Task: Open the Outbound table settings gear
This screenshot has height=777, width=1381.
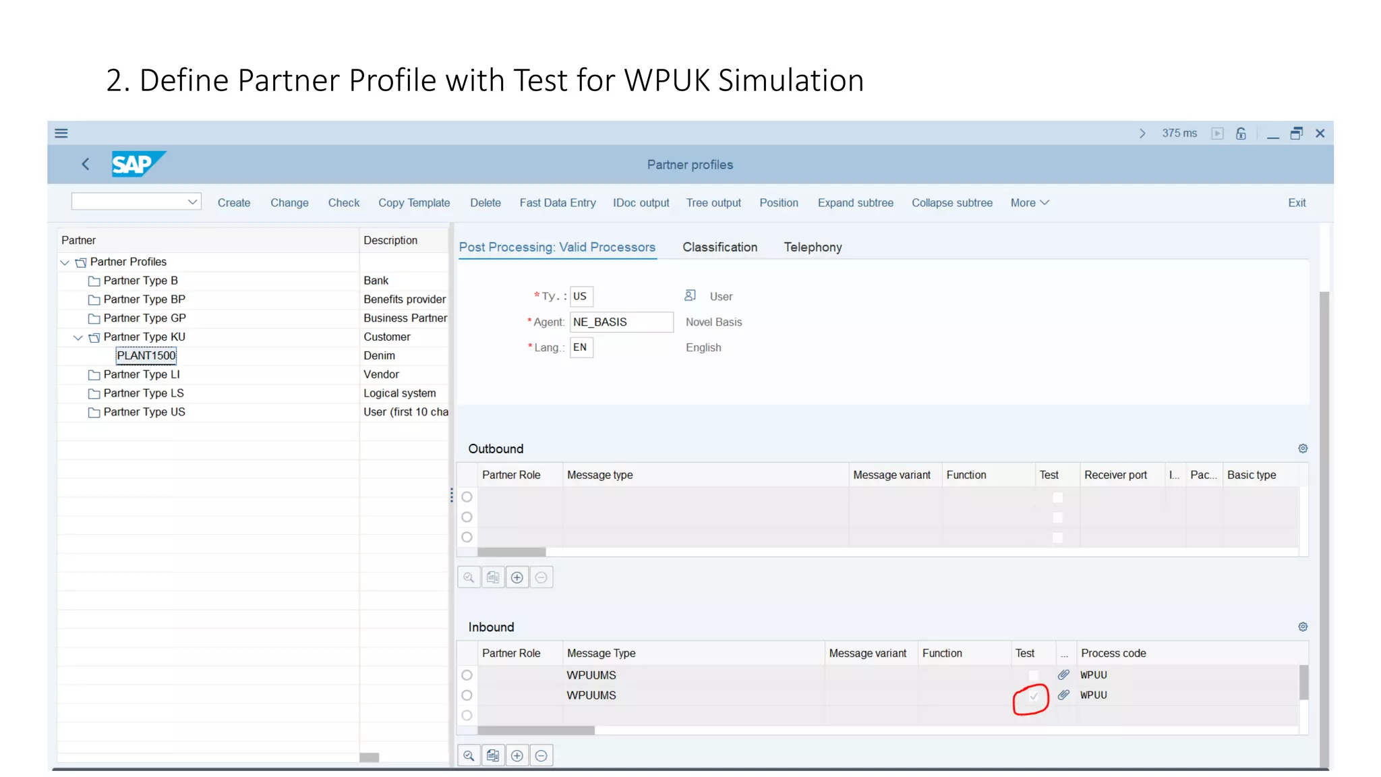Action: click(1303, 449)
